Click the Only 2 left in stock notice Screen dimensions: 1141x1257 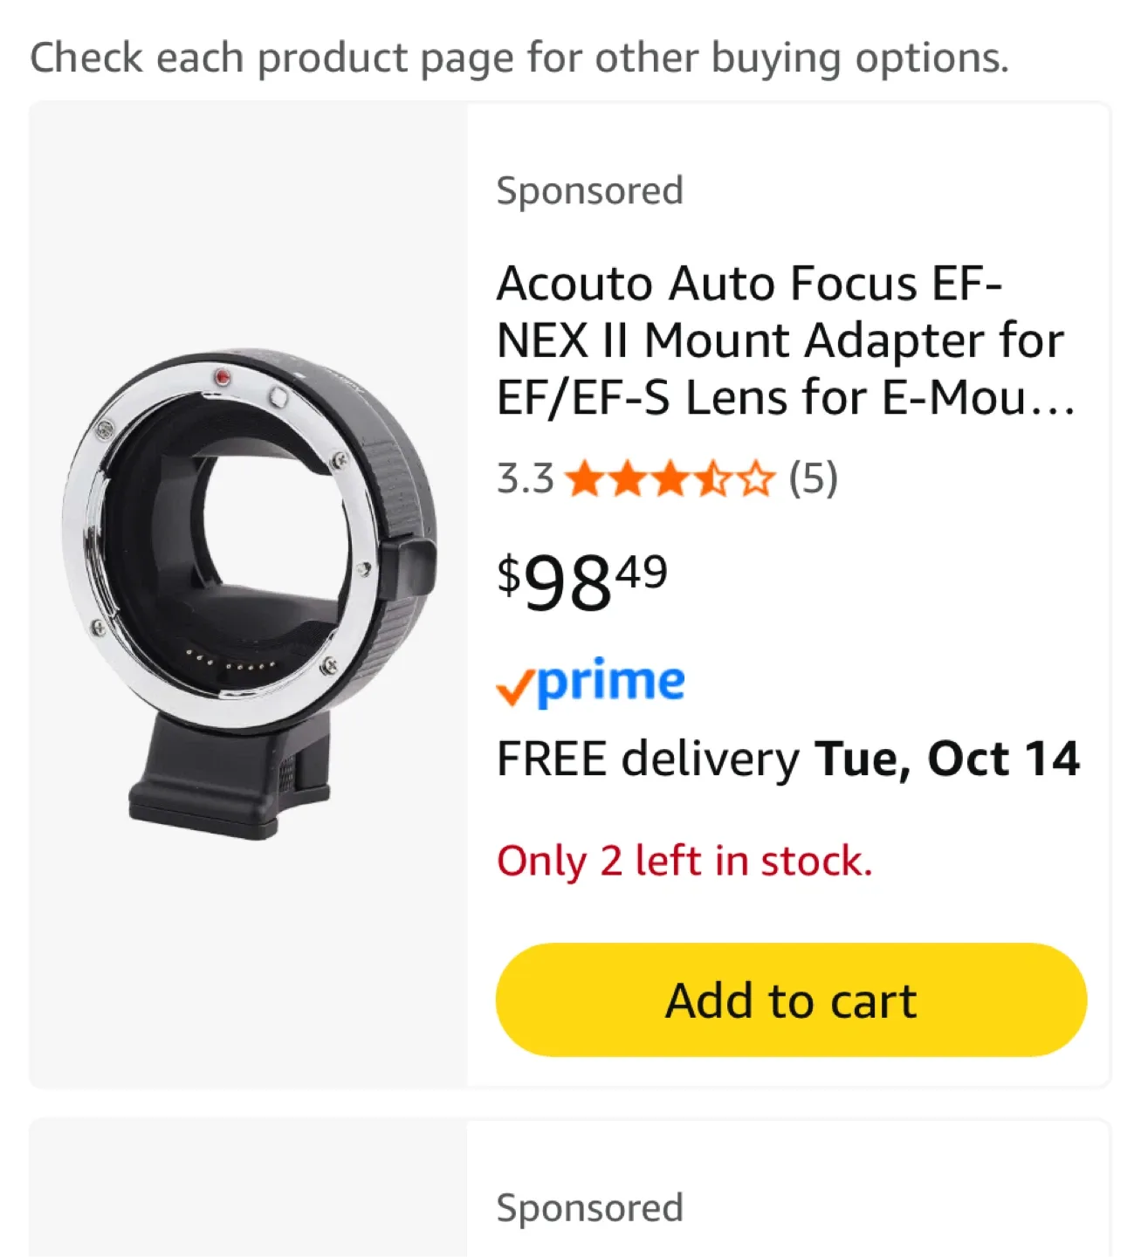684,861
